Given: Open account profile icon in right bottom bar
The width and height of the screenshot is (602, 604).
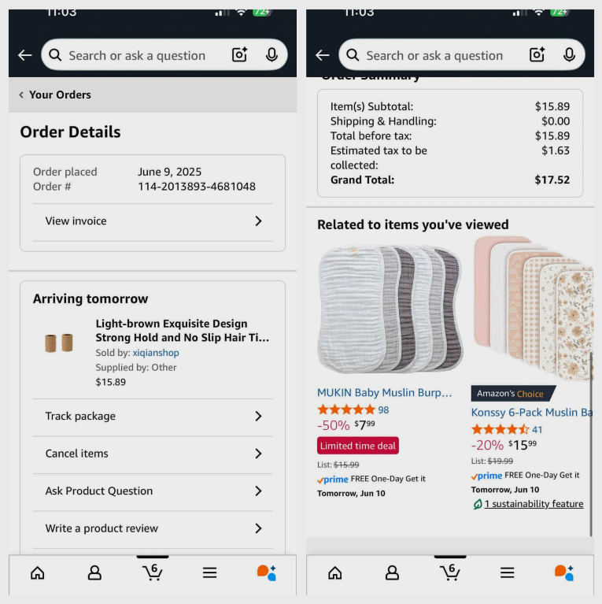Looking at the screenshot, I should pyautogui.click(x=392, y=573).
